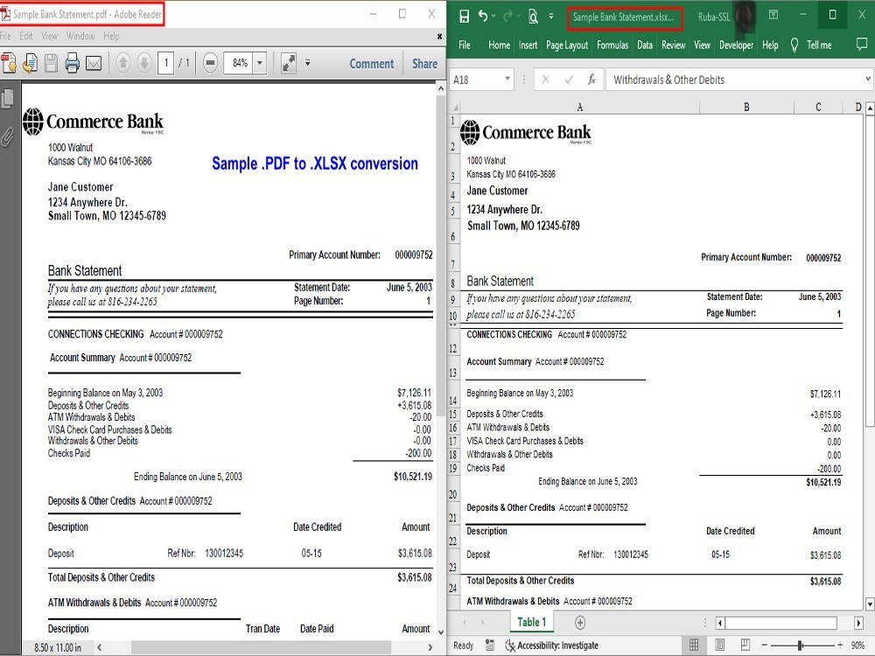Open the Window menu in Adobe Reader
This screenshot has height=656, width=875.
pos(80,36)
